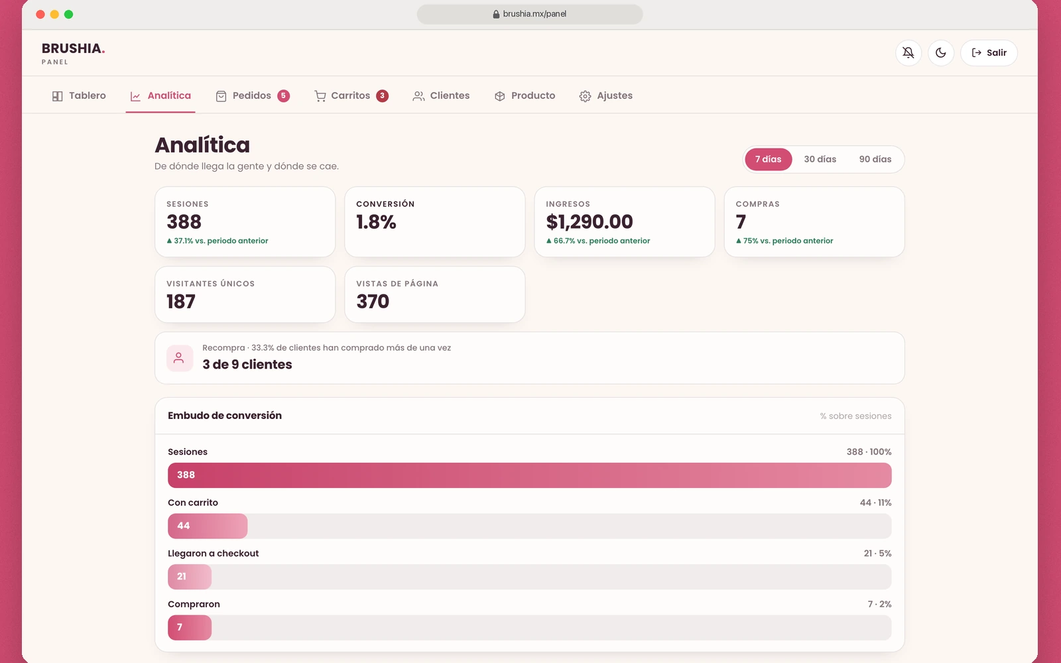Switch to the Producto tab
The image size is (1061, 663).
(x=525, y=95)
